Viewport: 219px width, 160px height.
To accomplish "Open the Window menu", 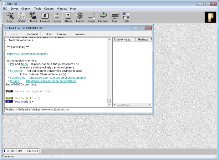I will tap(62, 9).
